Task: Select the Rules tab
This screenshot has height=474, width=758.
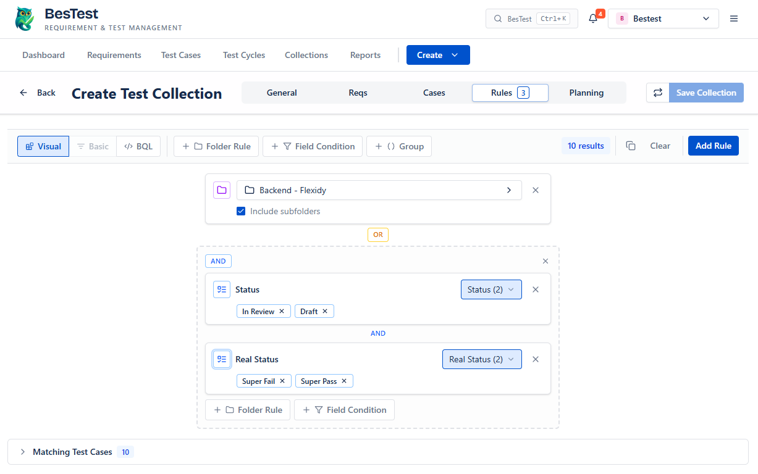Action: [510, 93]
